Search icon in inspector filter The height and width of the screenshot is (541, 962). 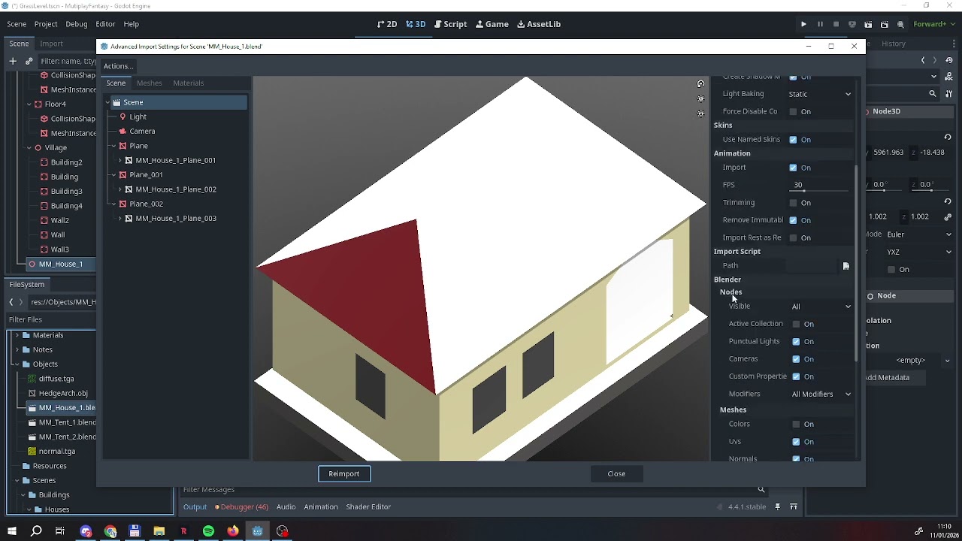point(933,94)
